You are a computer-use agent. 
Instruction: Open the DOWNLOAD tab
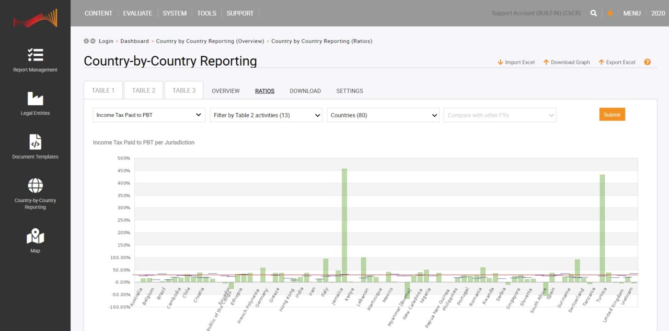pos(305,90)
